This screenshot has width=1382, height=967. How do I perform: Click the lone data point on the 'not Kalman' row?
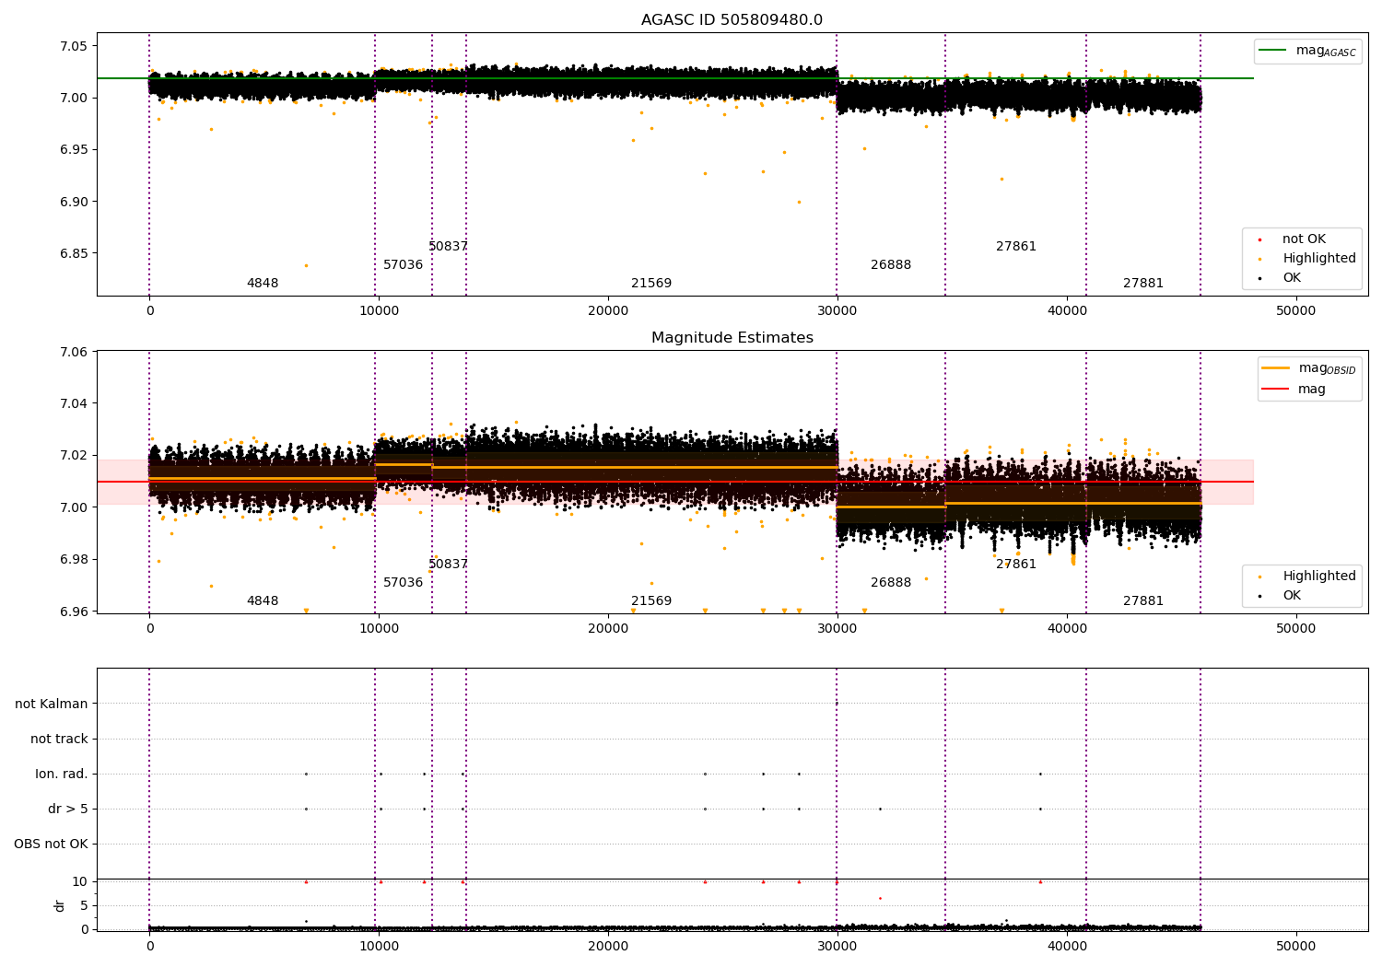point(837,704)
